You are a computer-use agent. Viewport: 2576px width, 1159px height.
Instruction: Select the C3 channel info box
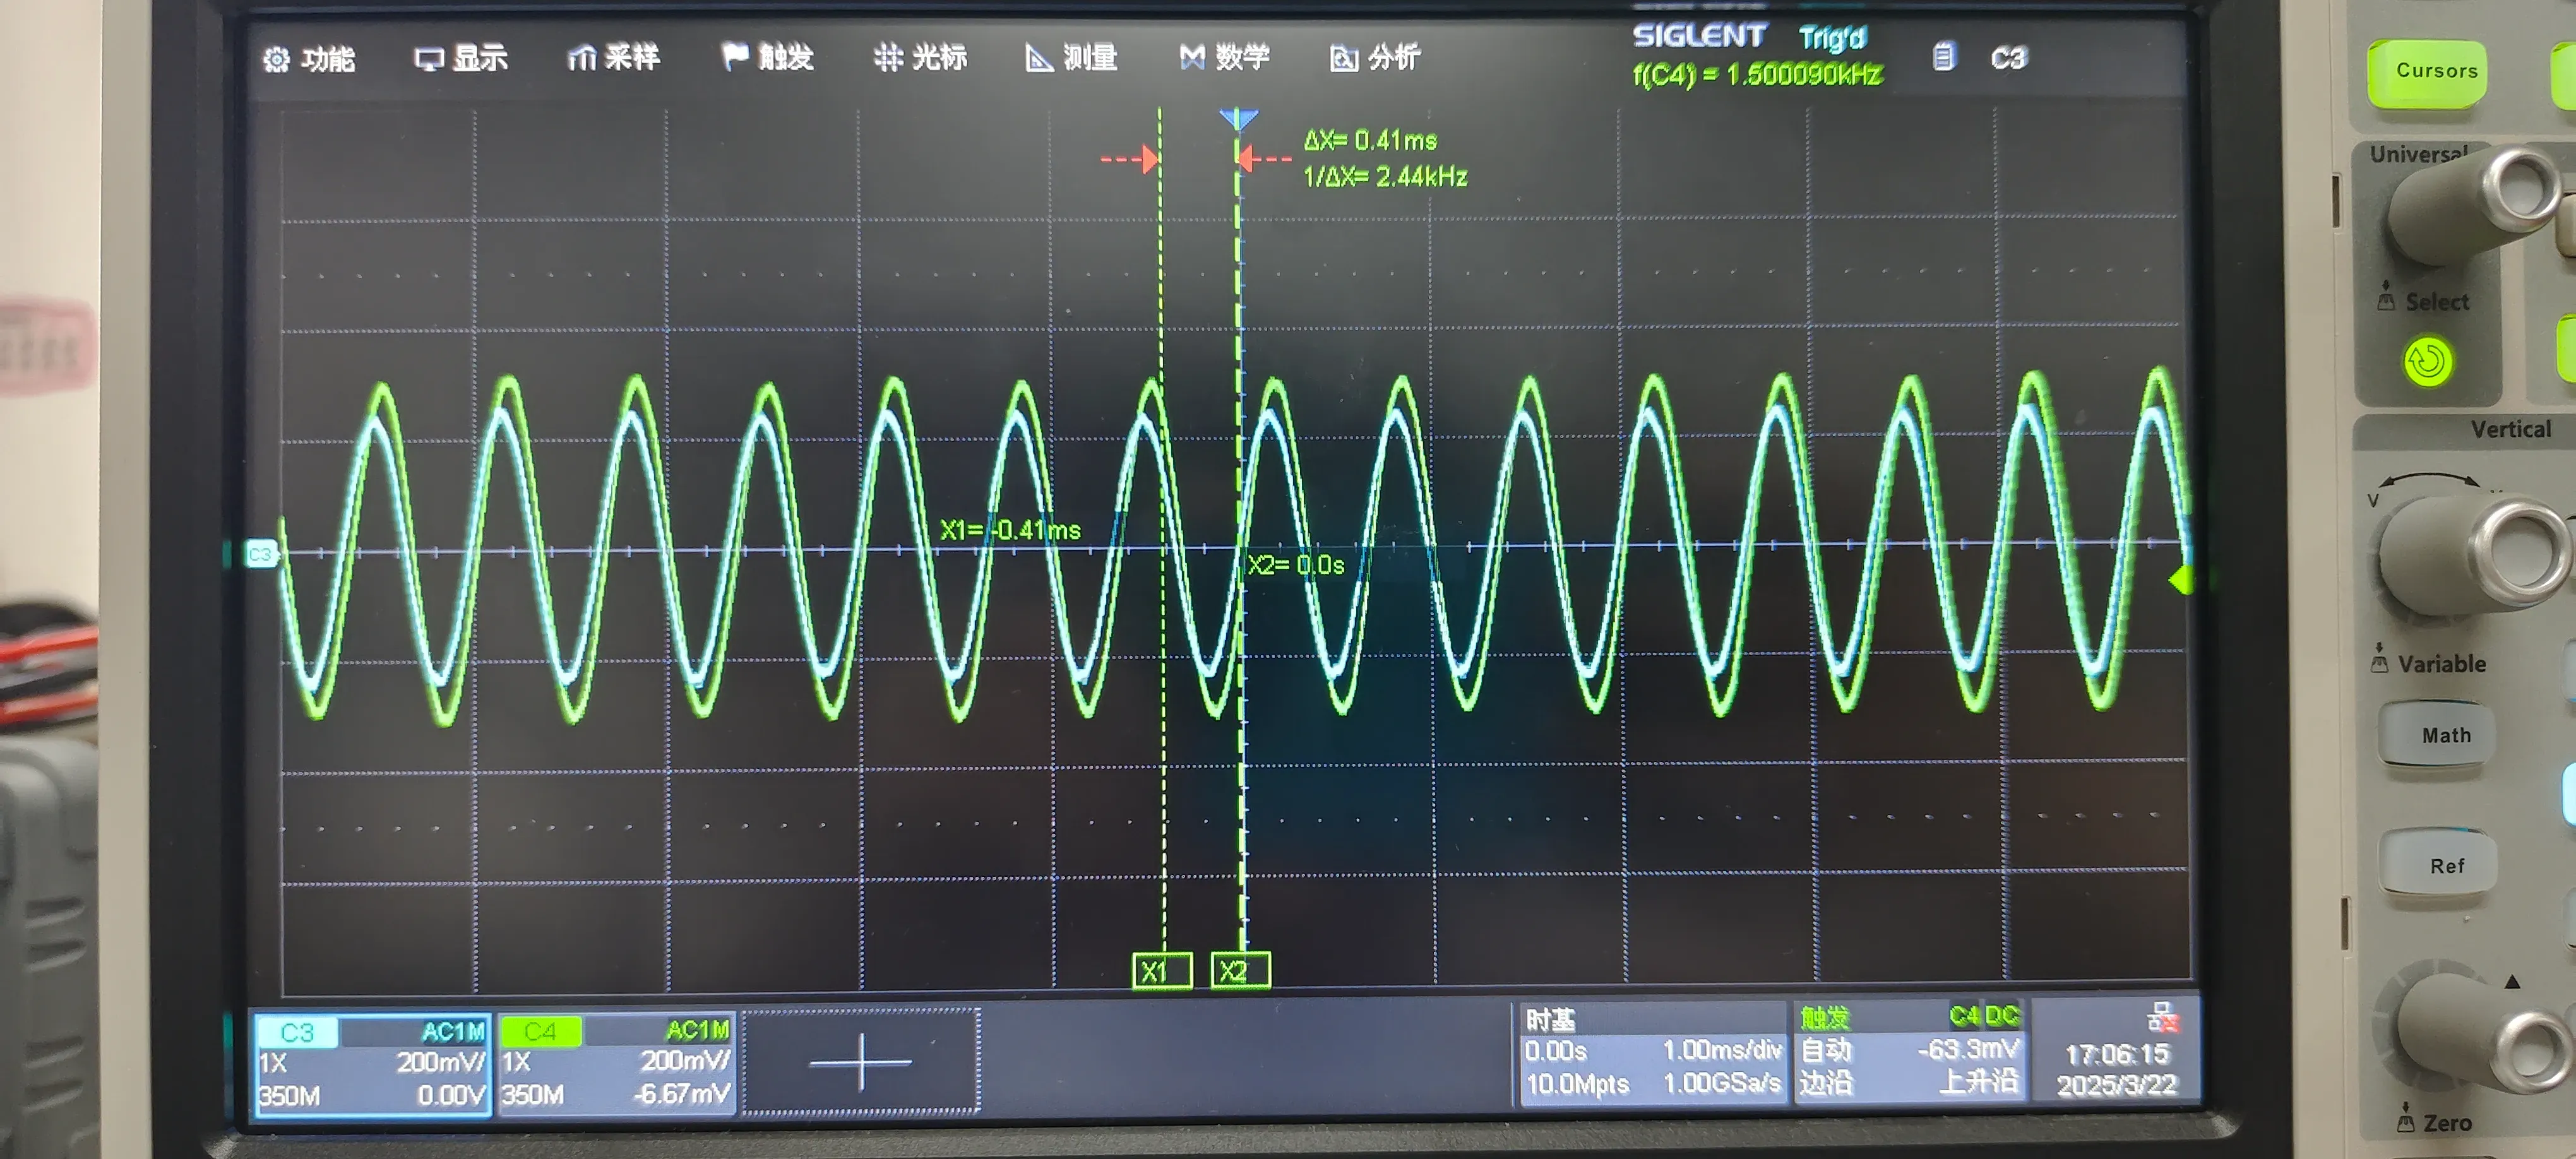[370, 1062]
